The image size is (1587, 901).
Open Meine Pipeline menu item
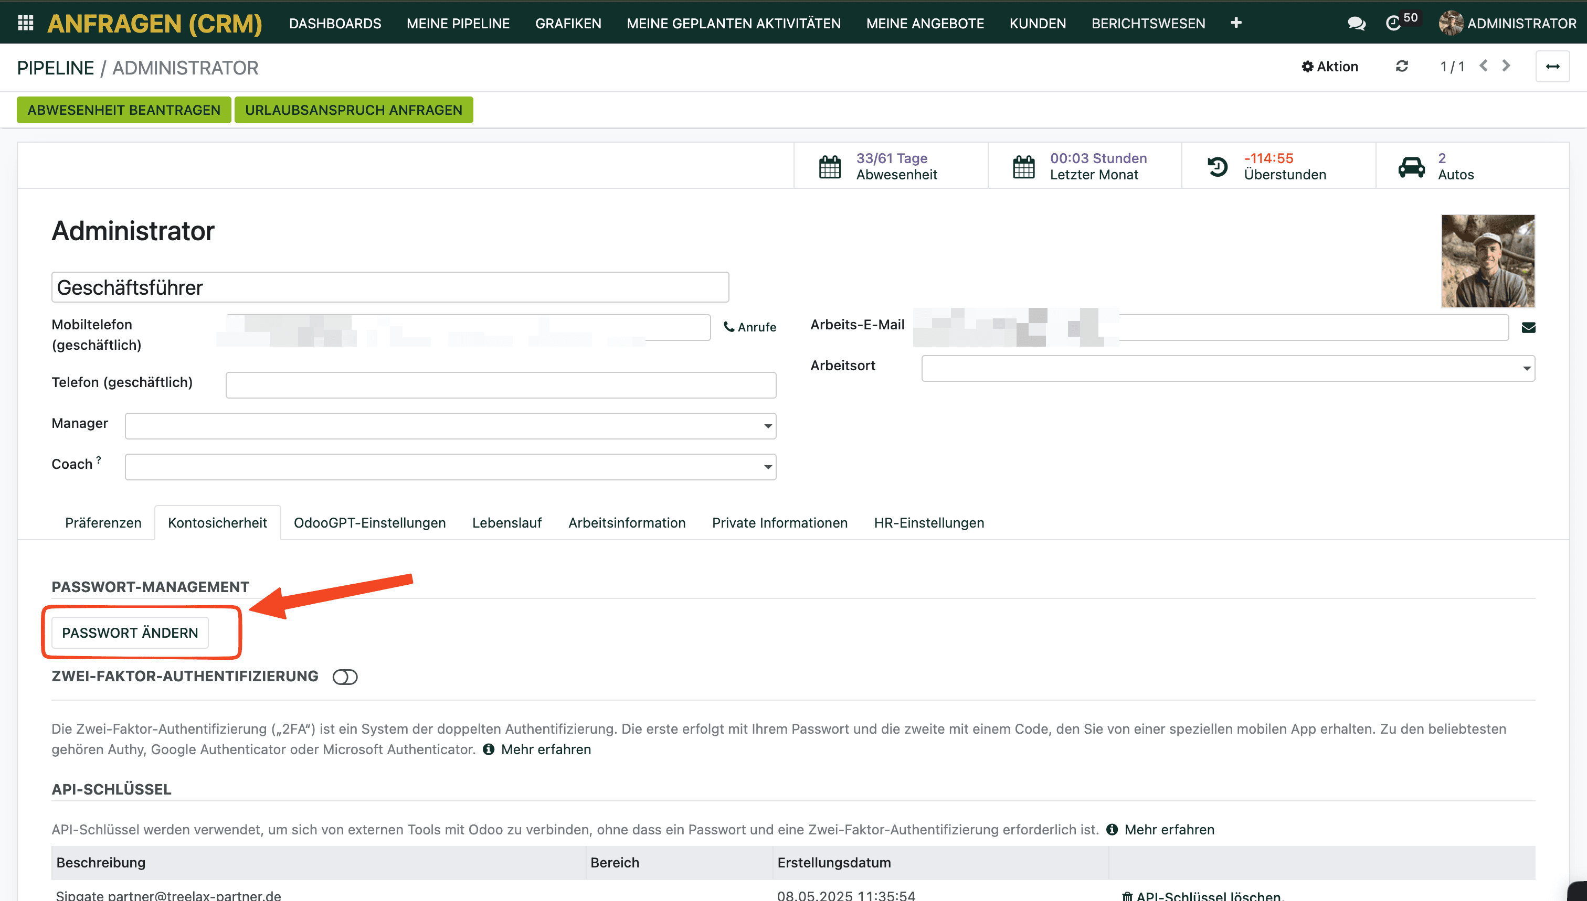point(458,24)
